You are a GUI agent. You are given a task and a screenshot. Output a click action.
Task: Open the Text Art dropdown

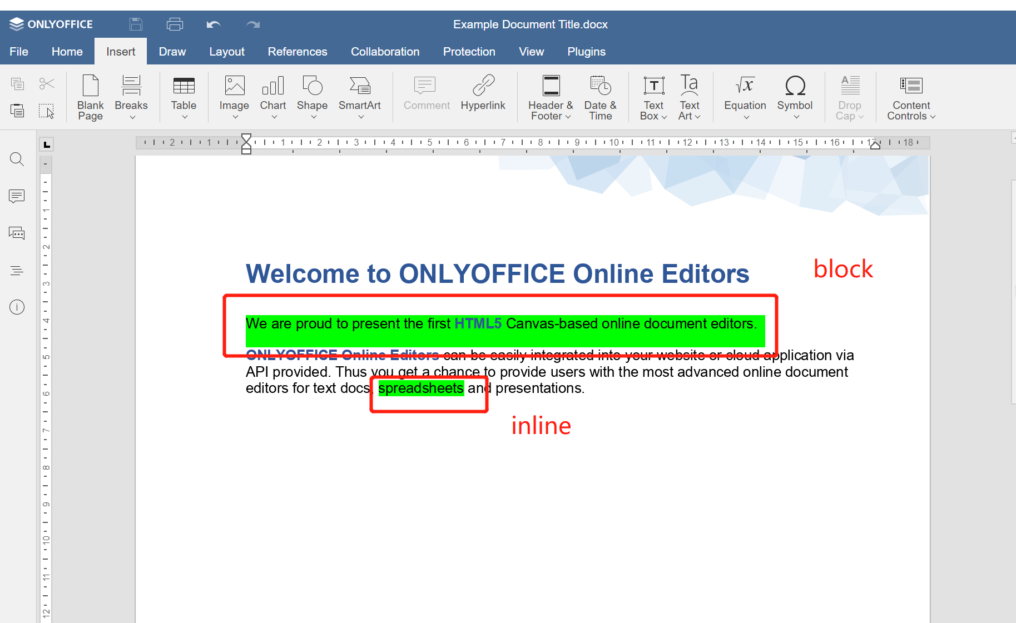(690, 97)
